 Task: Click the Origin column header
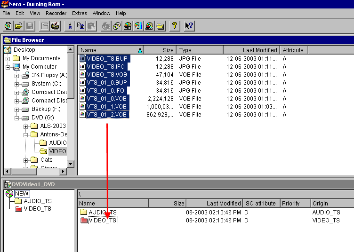pyautogui.click(x=332, y=203)
